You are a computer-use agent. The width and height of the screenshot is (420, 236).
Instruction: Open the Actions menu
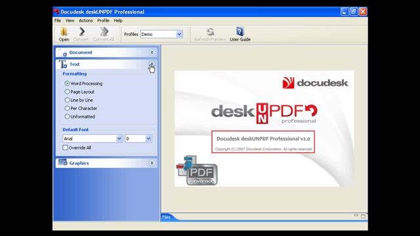86,20
